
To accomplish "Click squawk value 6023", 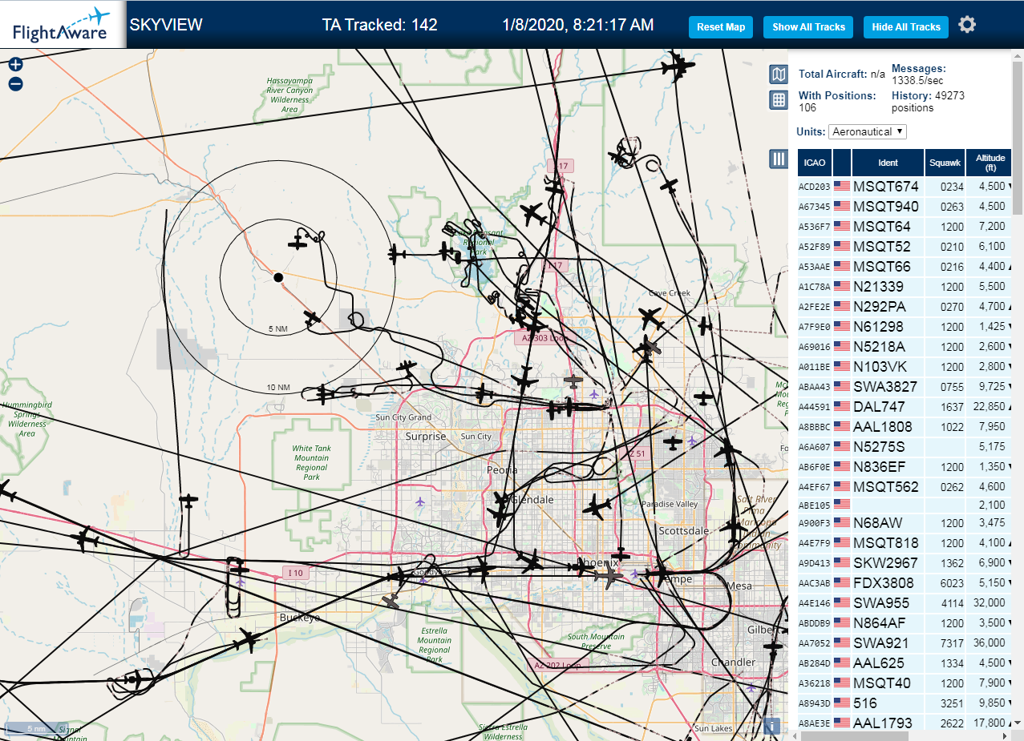I will (x=952, y=583).
